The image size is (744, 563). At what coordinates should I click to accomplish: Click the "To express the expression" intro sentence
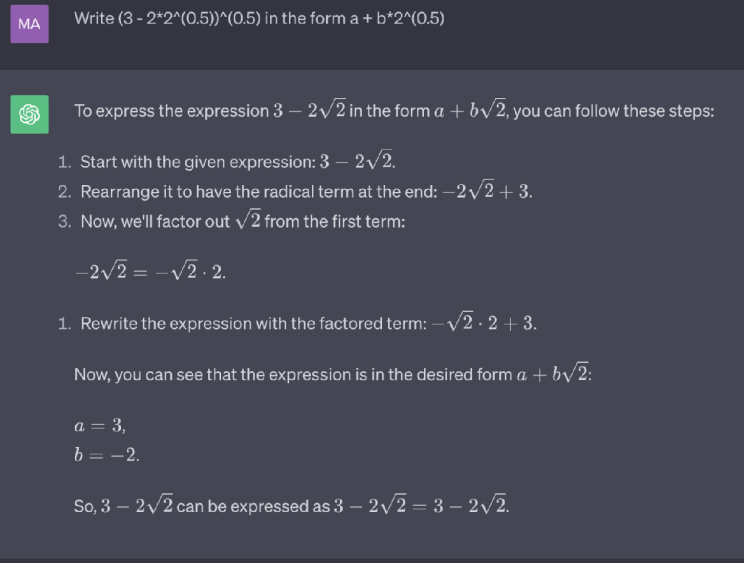tap(393, 111)
